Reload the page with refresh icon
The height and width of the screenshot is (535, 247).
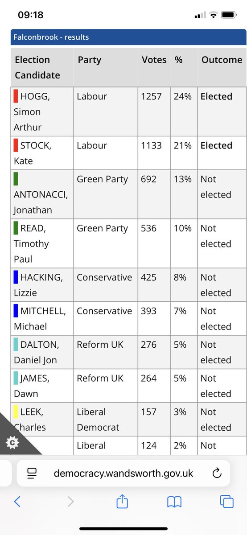217,473
